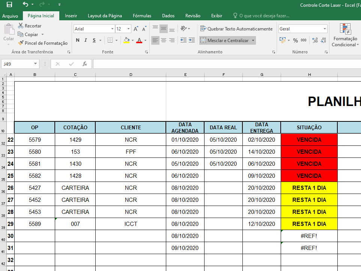This screenshot has width=361, height=271.
Task: Increase indent icon
Action: pos(192,40)
